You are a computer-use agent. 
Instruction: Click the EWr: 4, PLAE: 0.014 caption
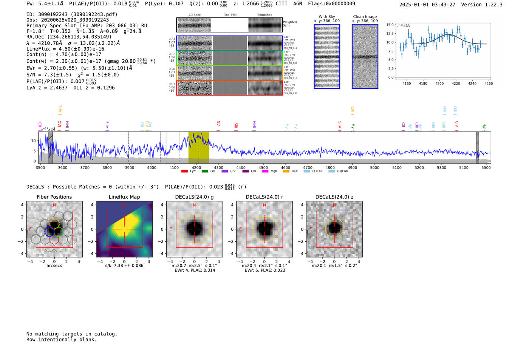pyautogui.click(x=195, y=270)
